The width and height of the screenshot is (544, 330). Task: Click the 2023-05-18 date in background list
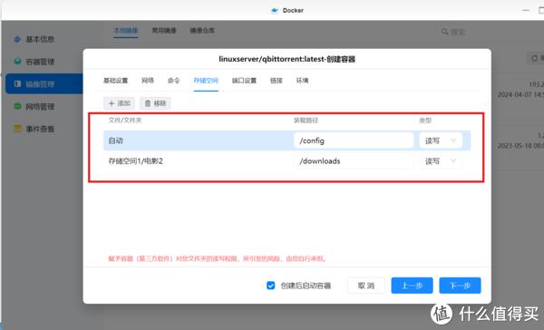[x=520, y=145]
